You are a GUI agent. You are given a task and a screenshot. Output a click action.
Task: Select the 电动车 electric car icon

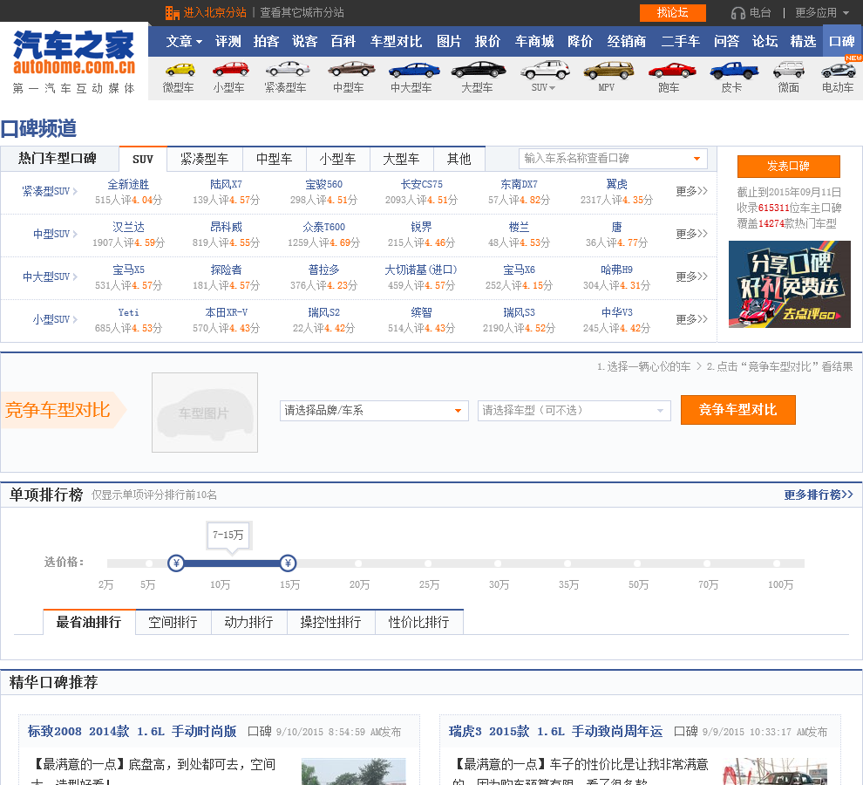[x=839, y=71]
